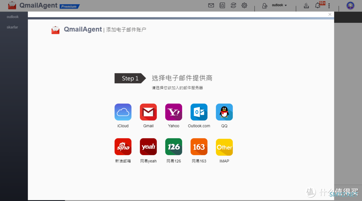Screen dimensions: 362x201
Task: Click the Step 1 label
Action: (130, 78)
